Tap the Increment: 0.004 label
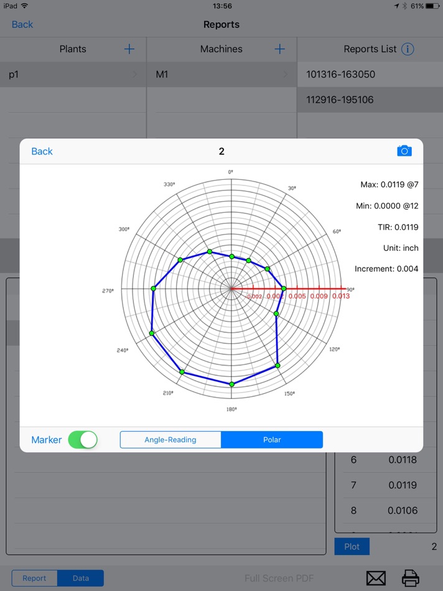This screenshot has width=443, height=591. [386, 269]
